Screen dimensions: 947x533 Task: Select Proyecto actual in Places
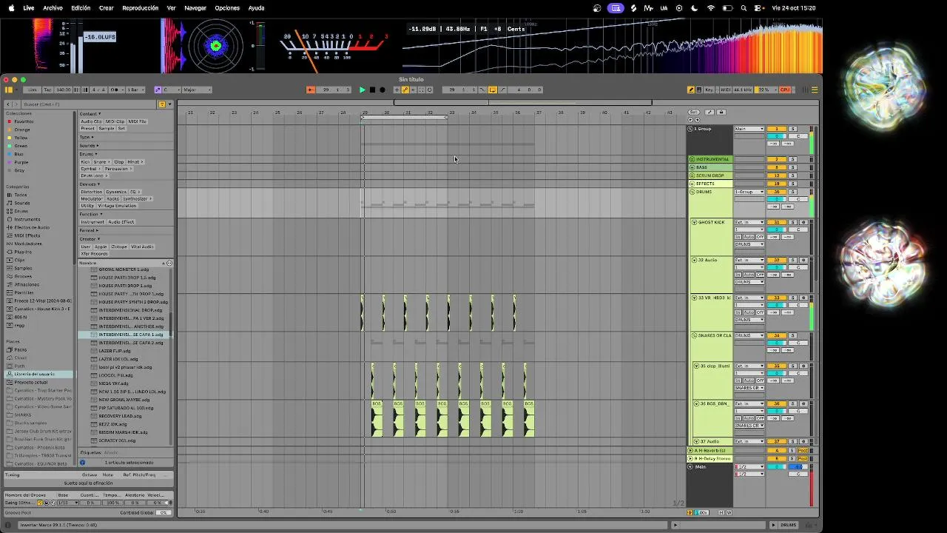pyautogui.click(x=31, y=382)
